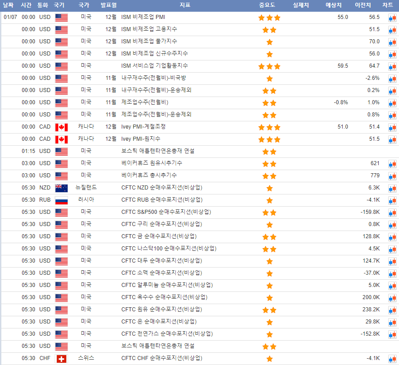Sort by the 중요도 column header
The image size is (399, 365).
pos(267,5)
